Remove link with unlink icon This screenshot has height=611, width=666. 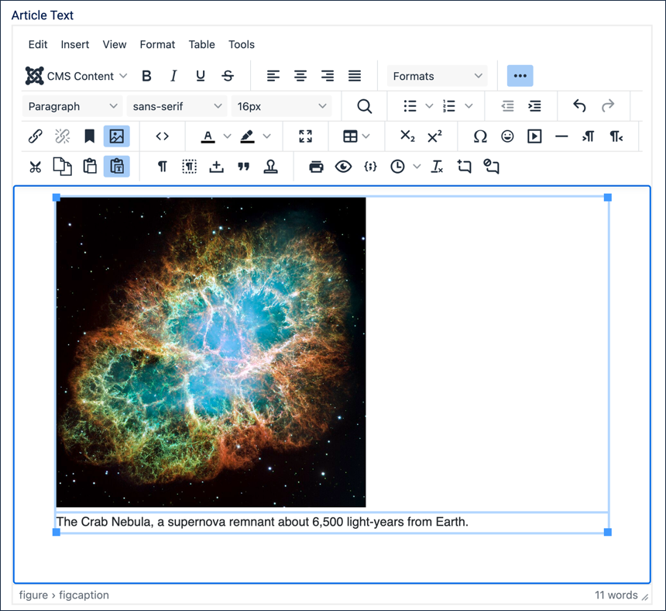click(x=63, y=136)
